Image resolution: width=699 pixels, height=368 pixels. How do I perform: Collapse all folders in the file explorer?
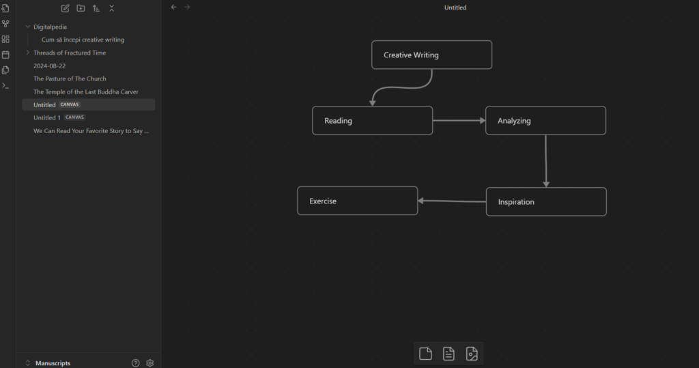point(112,8)
